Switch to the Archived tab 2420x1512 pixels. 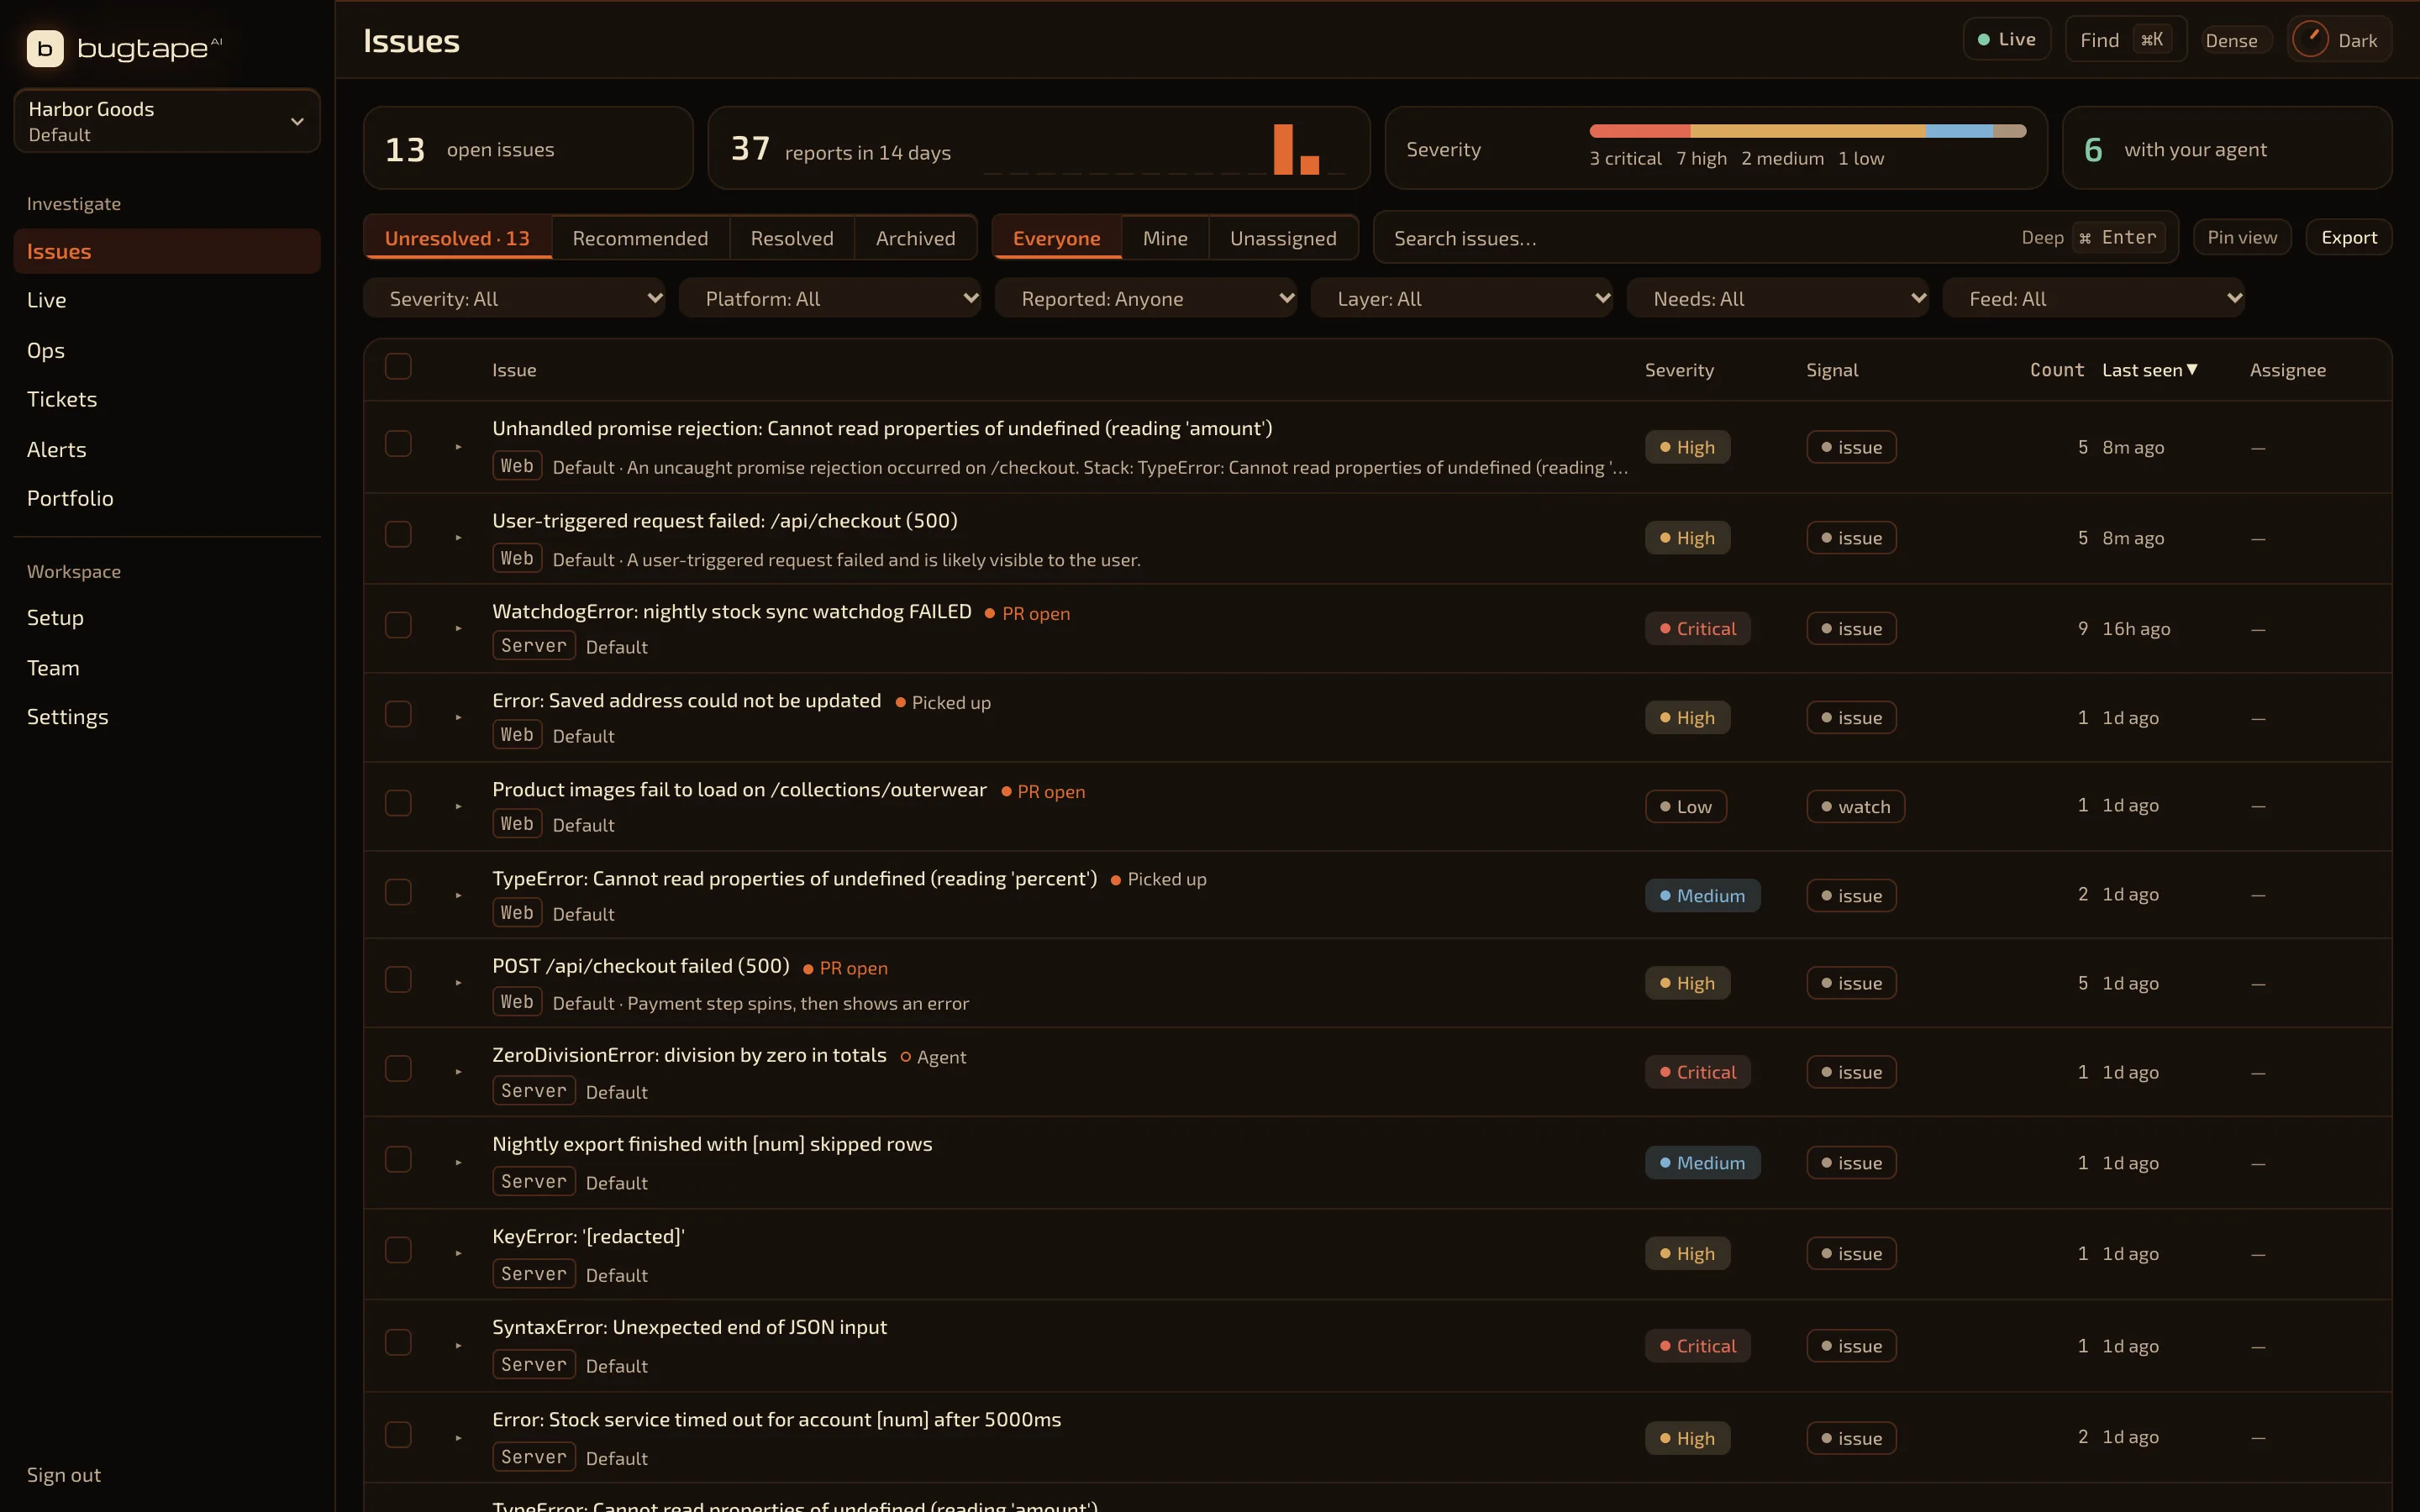(915, 238)
